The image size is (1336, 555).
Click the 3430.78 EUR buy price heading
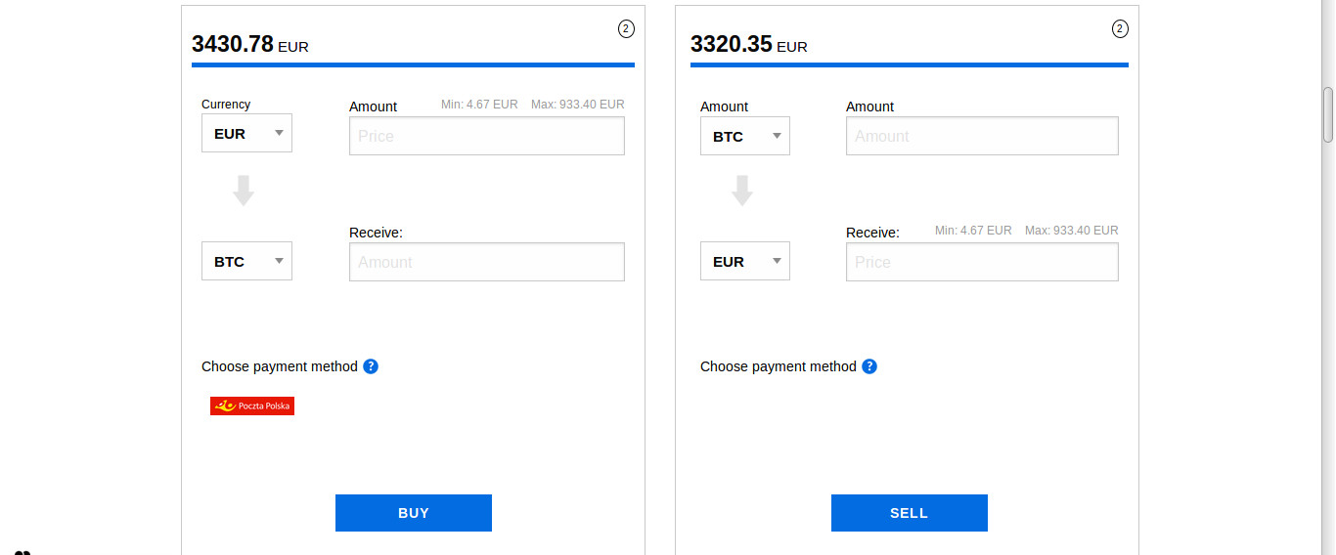(x=250, y=44)
